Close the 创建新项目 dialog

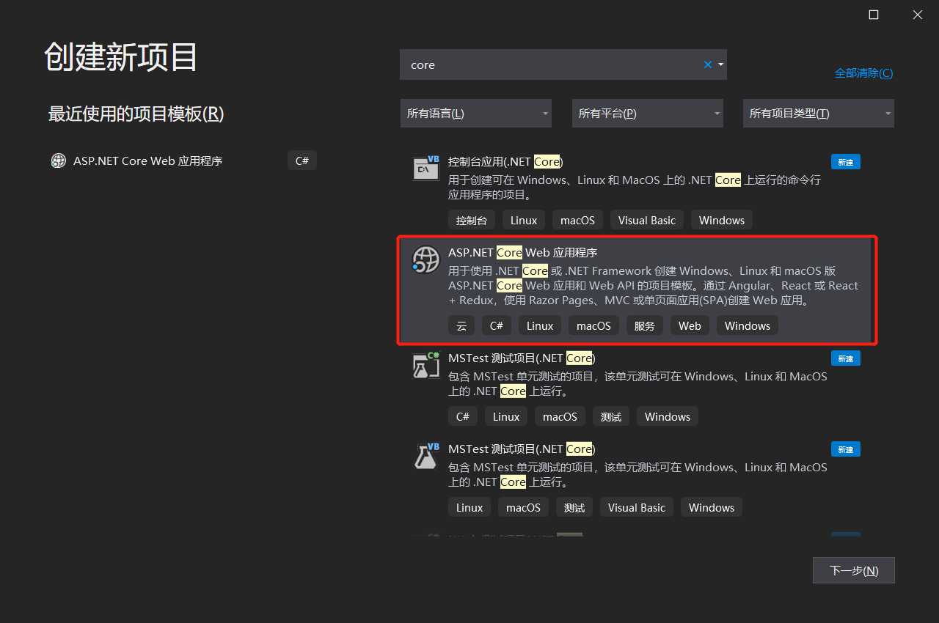point(918,15)
